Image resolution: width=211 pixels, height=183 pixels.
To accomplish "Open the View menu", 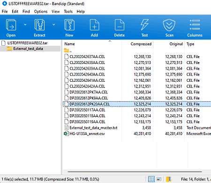I will click(x=56, y=12).
